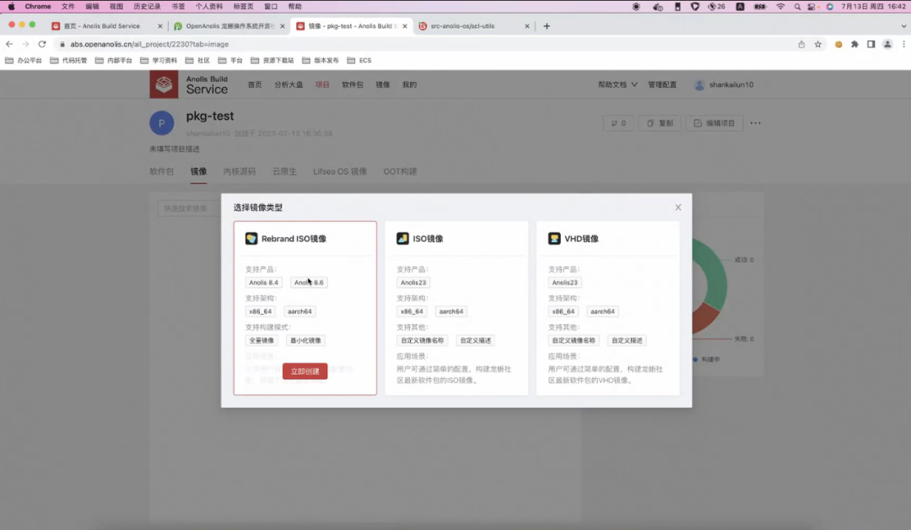The image size is (911, 530).
Task: Open the 办公平台 bookmark folder
Action: (24, 61)
